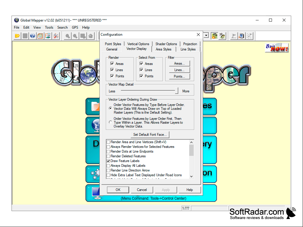Open the GPS menu
303x227 pixels.
(x=75, y=27)
